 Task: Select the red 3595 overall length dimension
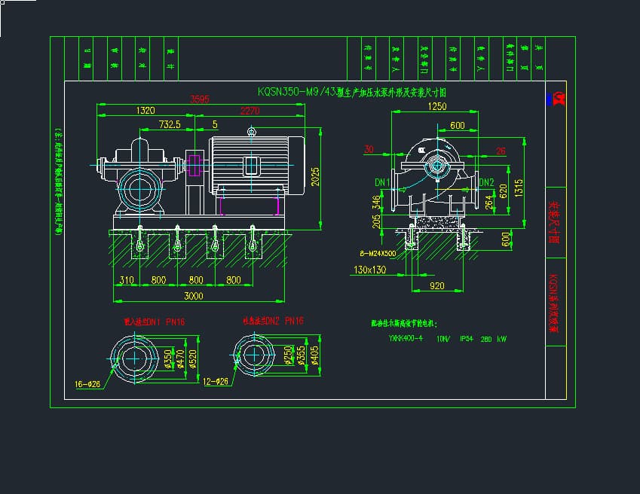pyautogui.click(x=199, y=99)
